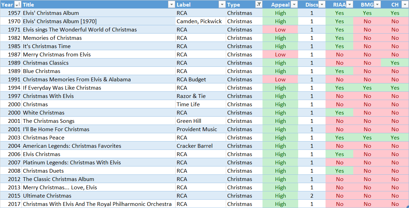Click the Royal Philharmonic Orchestra title cell
Screen dimensions: 409x208
coord(98,204)
